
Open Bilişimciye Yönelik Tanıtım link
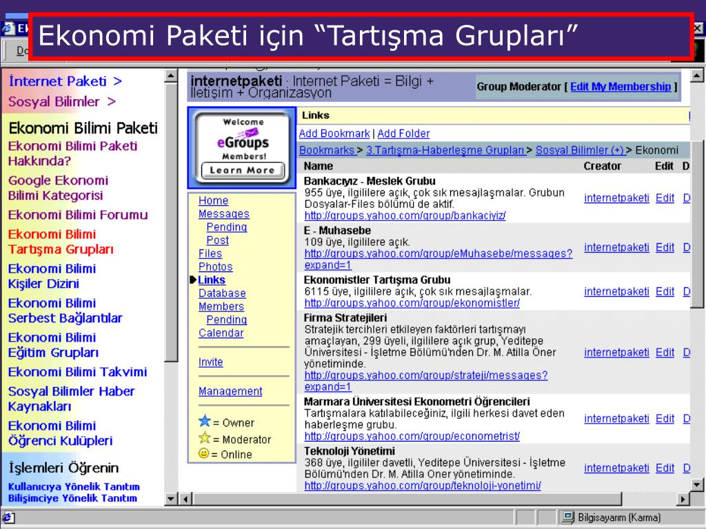coord(72,499)
